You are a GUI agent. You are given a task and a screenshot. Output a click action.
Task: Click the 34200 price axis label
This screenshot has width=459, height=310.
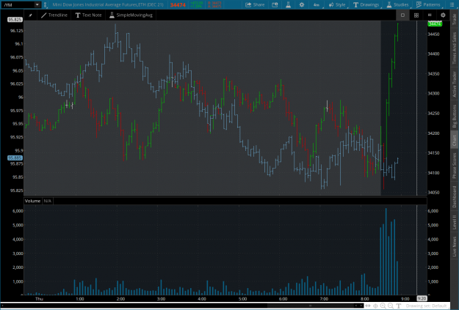[433, 133]
